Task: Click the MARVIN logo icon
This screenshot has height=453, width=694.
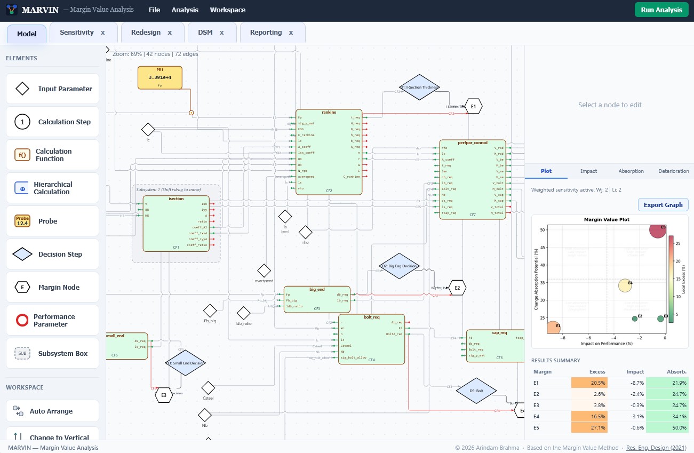Action: [x=12, y=10]
